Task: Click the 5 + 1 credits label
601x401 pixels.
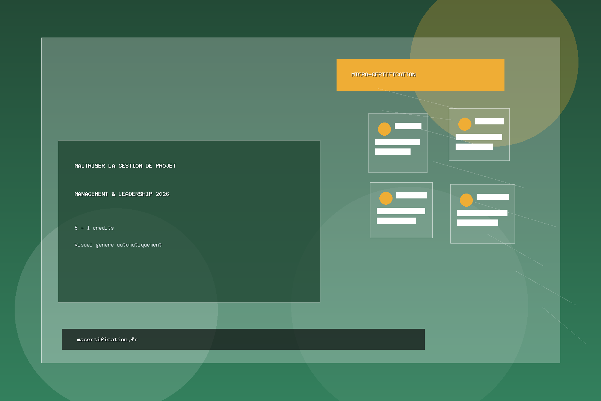Action: click(94, 228)
